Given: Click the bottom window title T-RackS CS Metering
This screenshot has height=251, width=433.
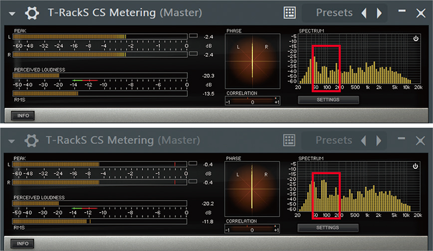Looking at the screenshot, I should 100,140.
